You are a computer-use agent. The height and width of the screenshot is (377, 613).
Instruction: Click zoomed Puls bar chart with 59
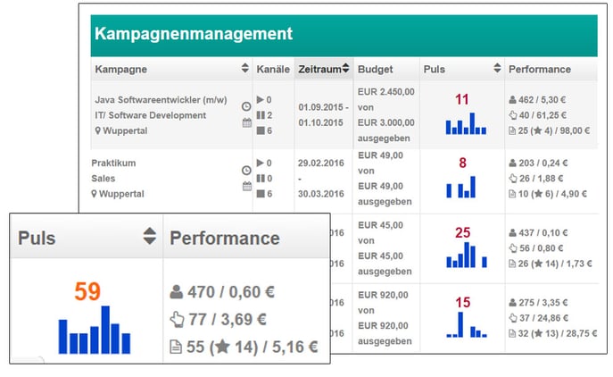click(95, 330)
